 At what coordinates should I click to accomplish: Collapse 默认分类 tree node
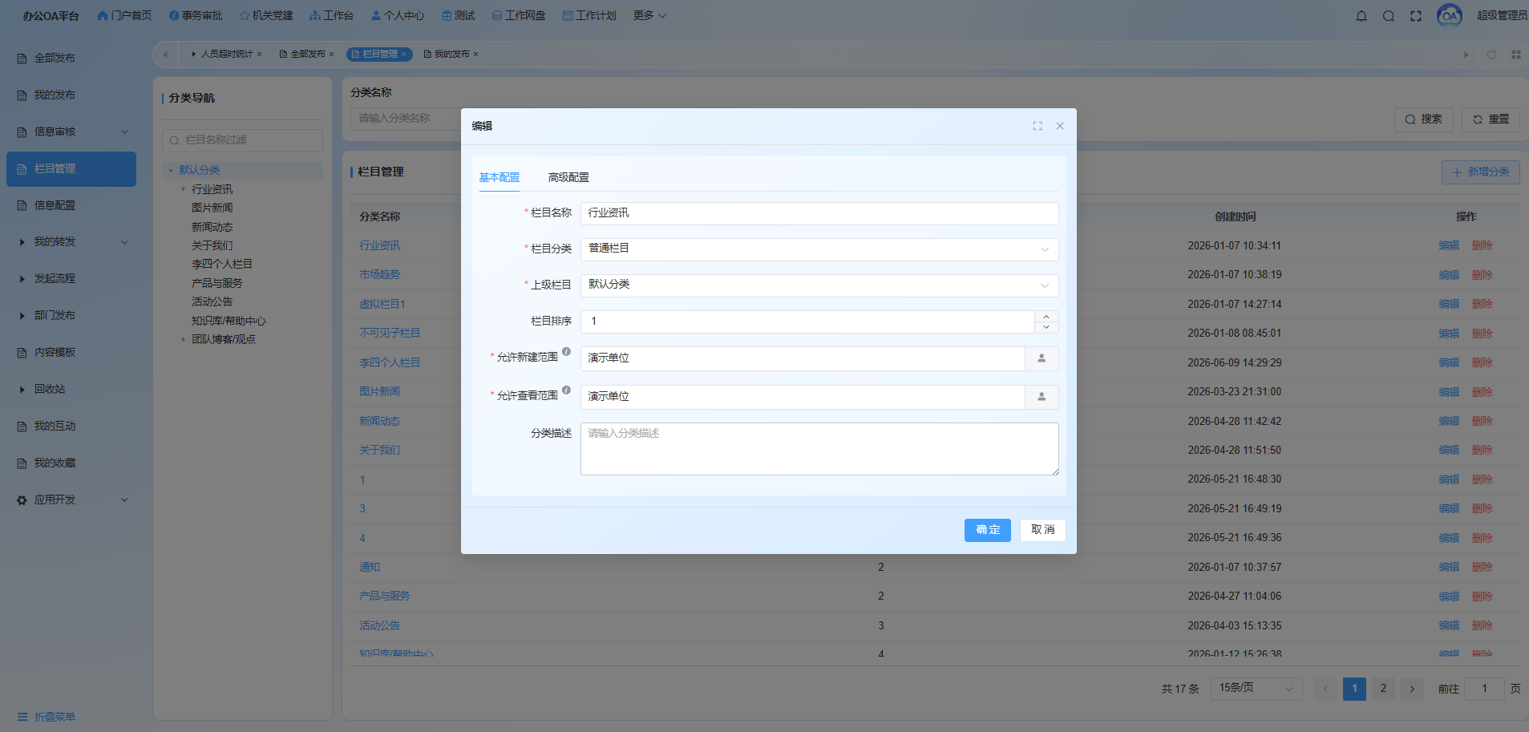[x=171, y=171]
